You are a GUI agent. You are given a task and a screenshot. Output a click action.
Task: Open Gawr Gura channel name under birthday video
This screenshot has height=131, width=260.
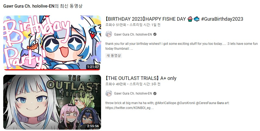click(133, 34)
